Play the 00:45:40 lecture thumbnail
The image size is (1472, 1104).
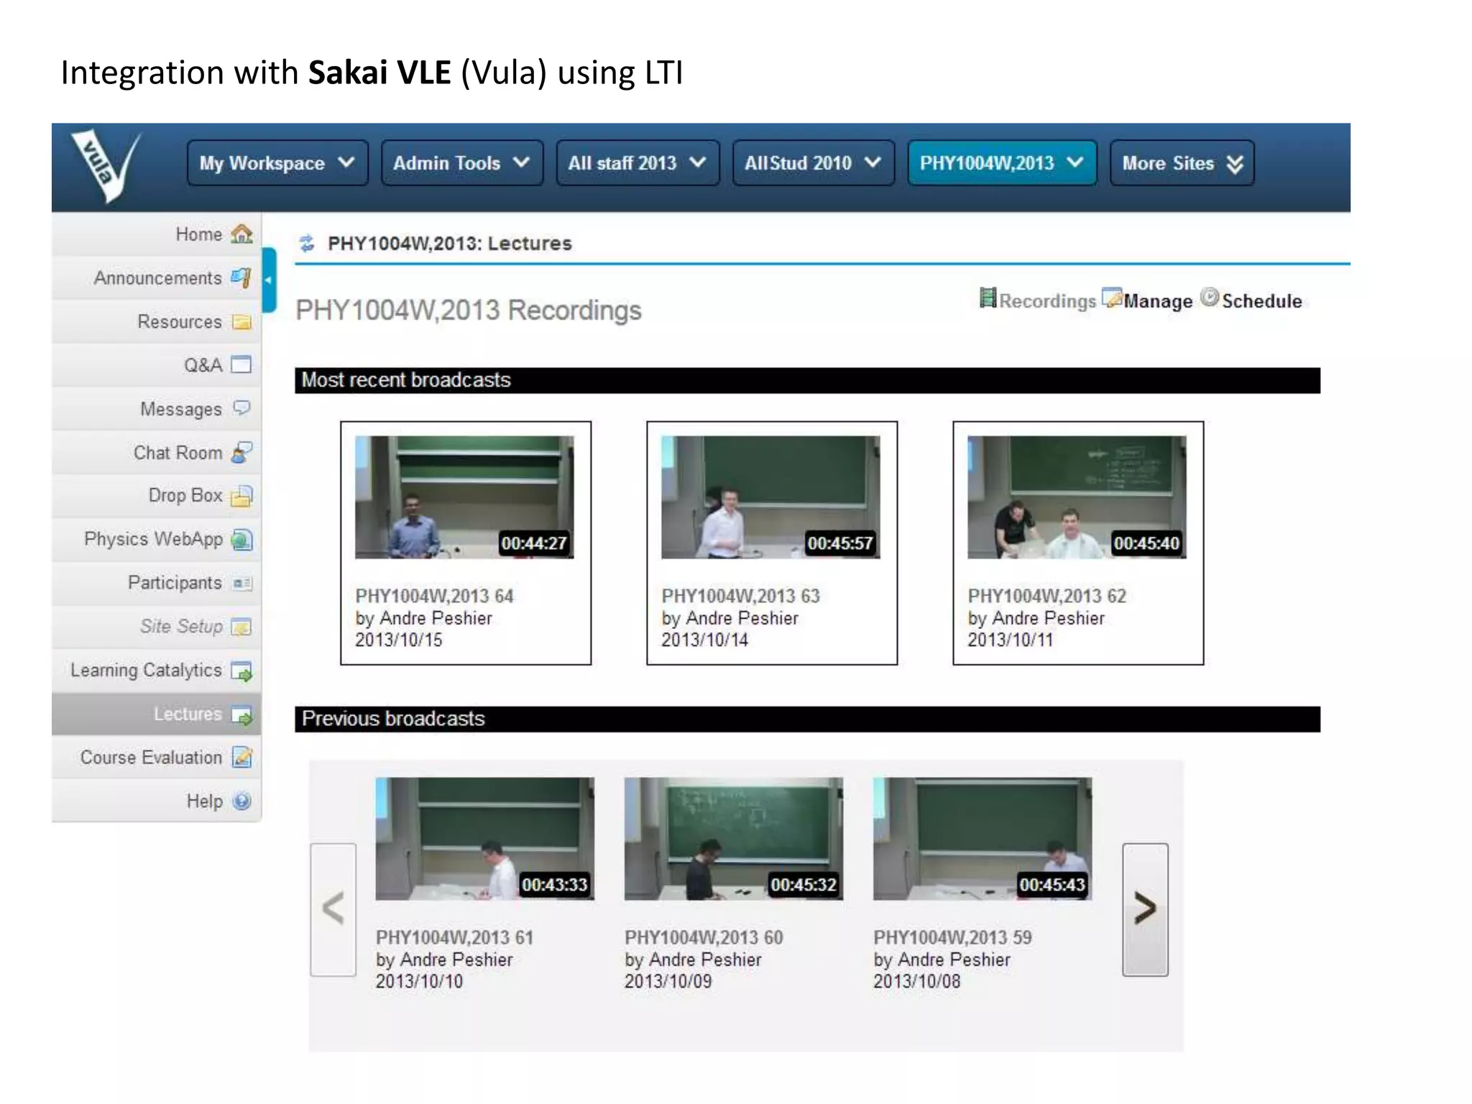[1077, 497]
